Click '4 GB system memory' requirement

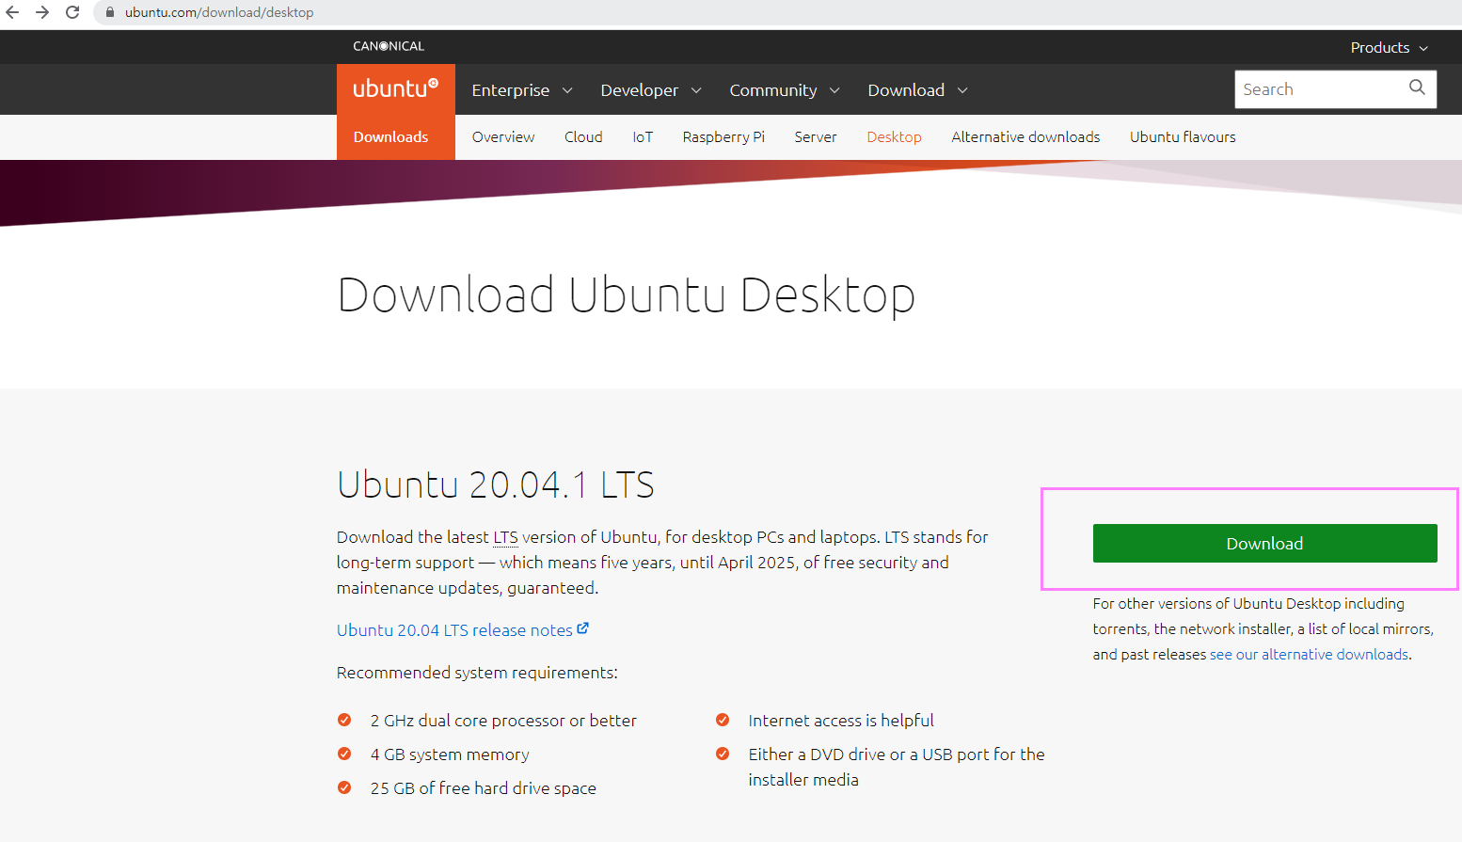coord(450,755)
